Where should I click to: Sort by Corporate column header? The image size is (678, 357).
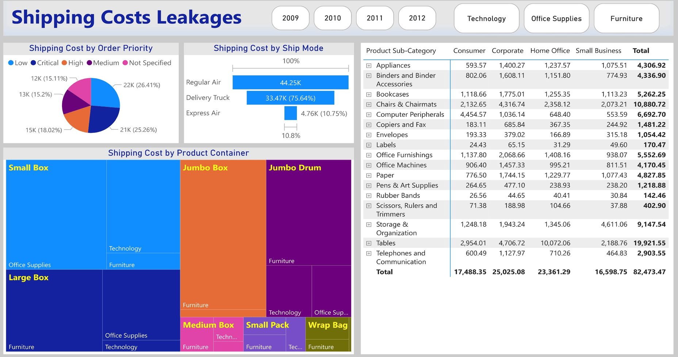[507, 51]
